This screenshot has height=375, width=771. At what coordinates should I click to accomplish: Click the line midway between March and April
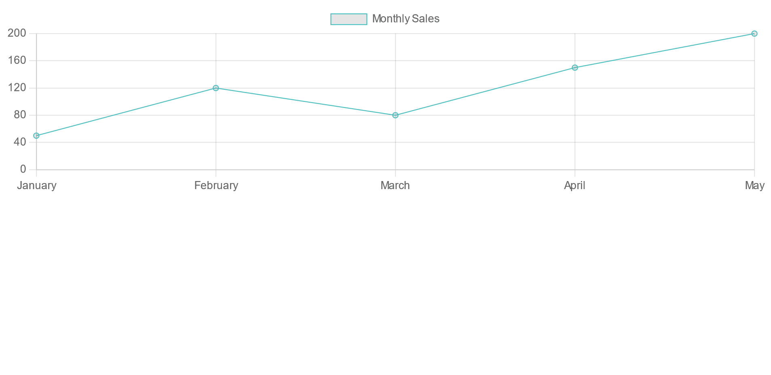485,91
